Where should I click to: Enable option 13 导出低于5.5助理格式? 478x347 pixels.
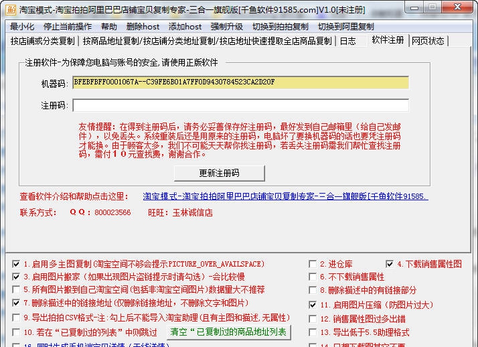point(313,332)
